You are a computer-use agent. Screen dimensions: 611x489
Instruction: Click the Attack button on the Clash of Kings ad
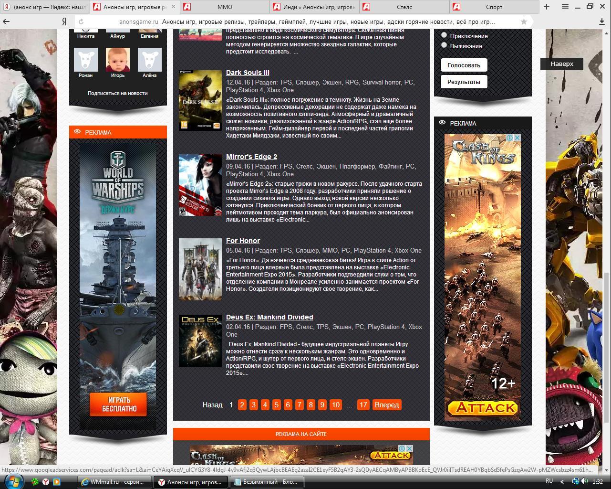pos(483,408)
